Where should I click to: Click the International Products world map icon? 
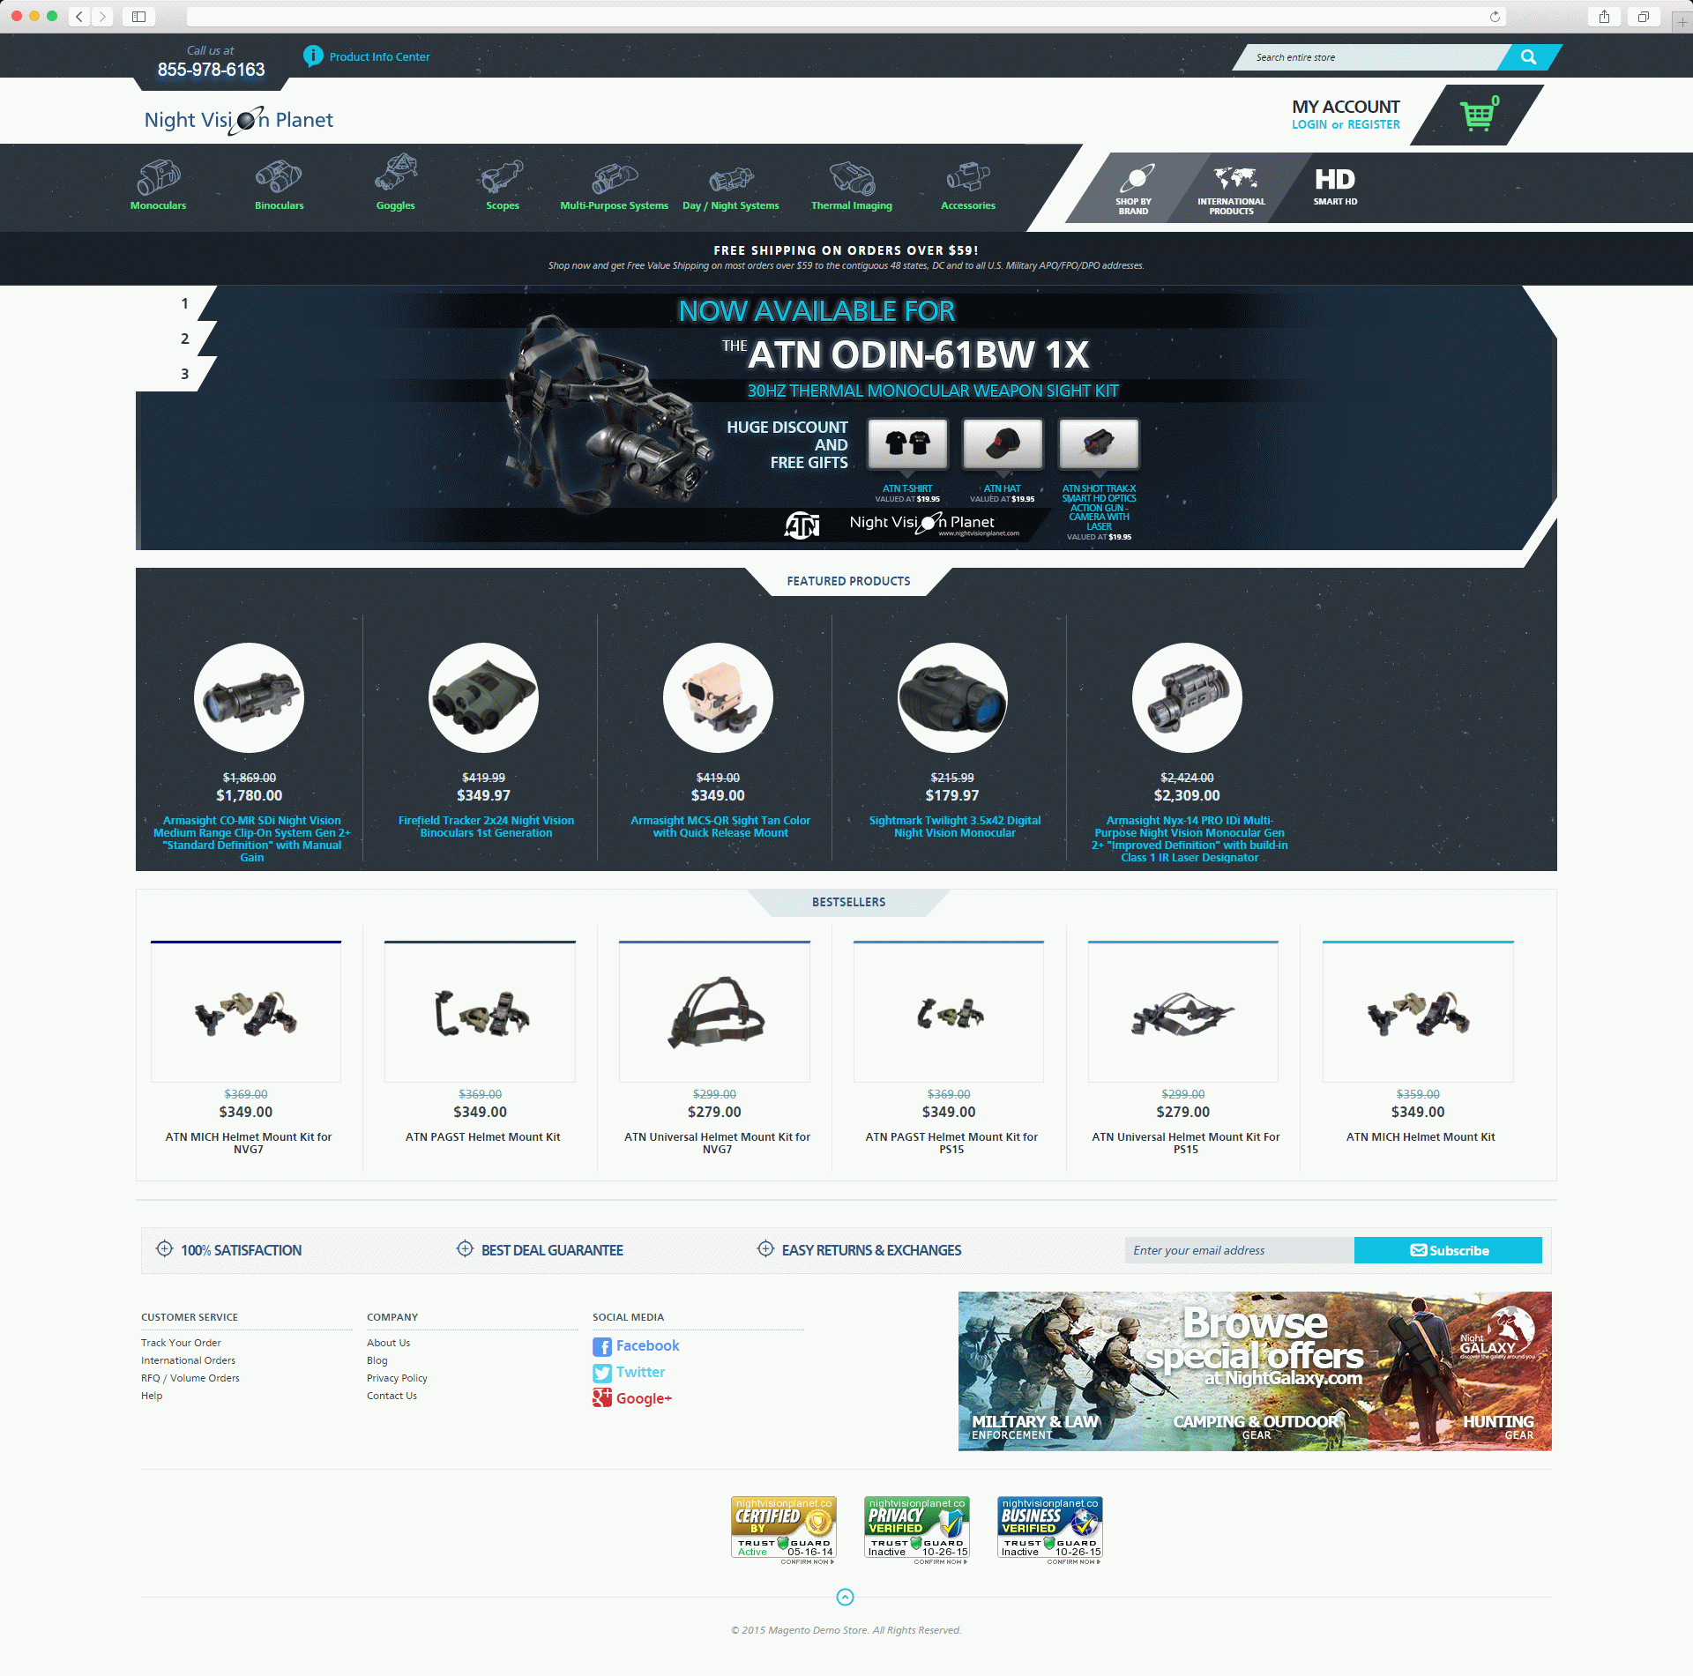click(1235, 178)
